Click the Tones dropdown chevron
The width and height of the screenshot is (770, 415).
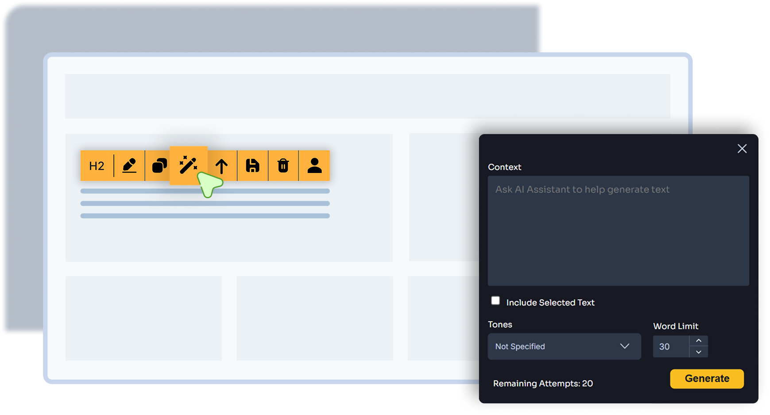tap(625, 346)
